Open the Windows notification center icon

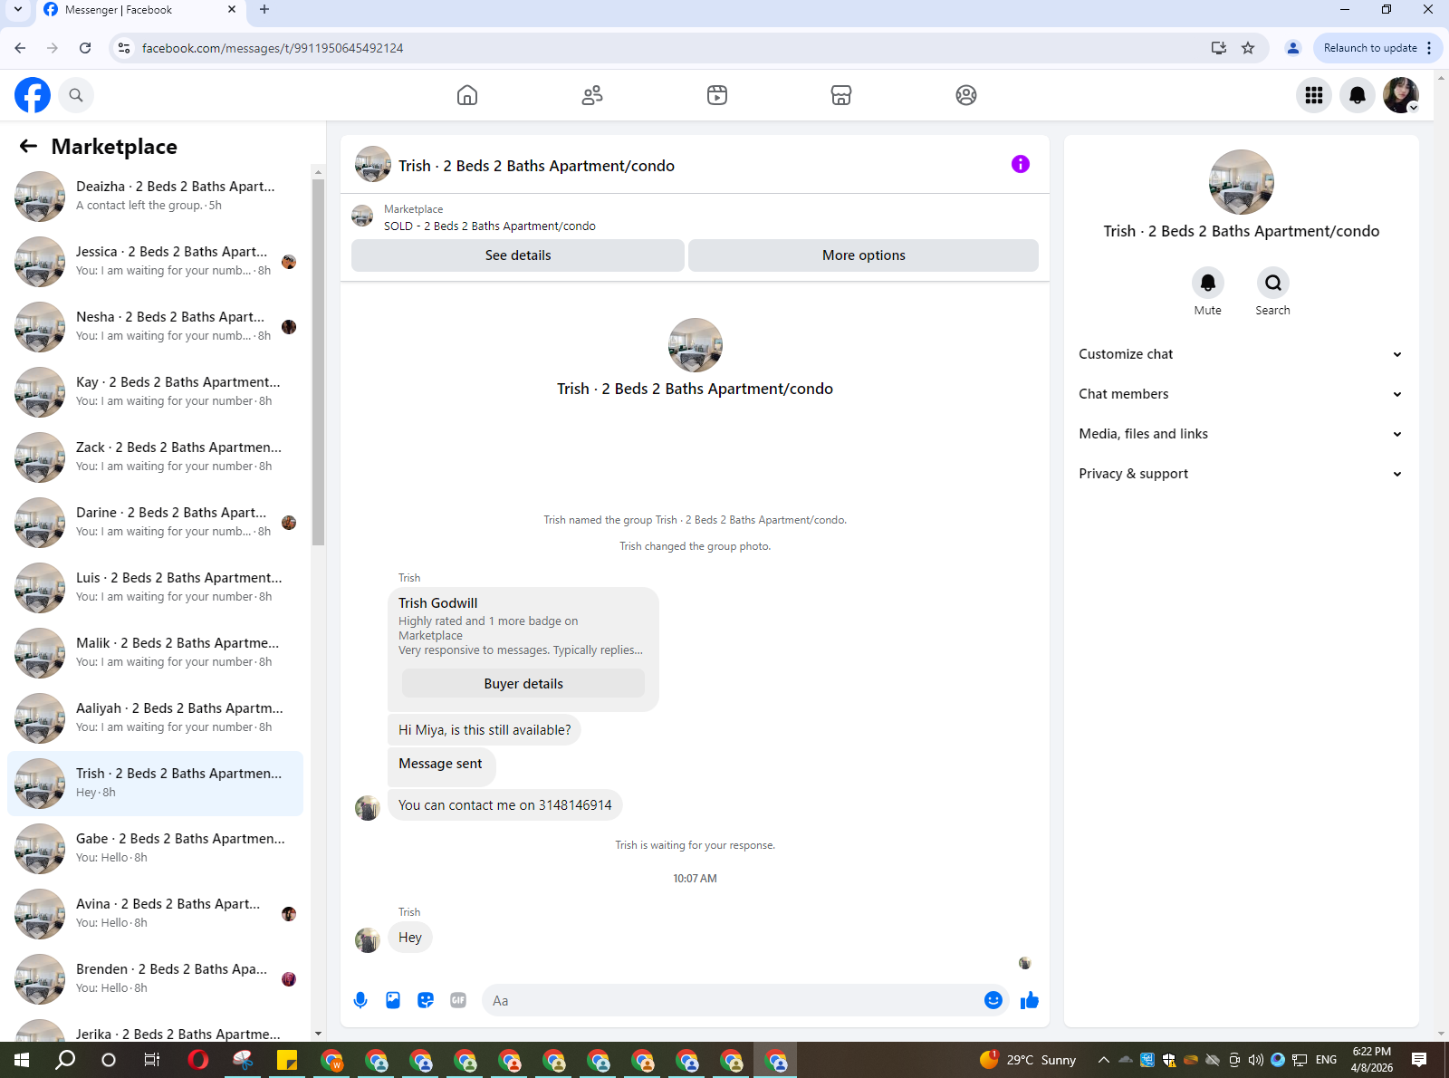pos(1419,1060)
